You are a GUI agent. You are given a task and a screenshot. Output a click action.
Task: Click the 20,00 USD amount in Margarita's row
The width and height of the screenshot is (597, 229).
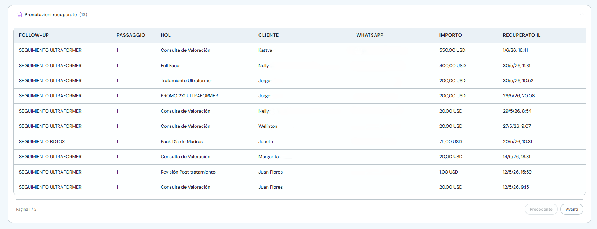click(451, 157)
